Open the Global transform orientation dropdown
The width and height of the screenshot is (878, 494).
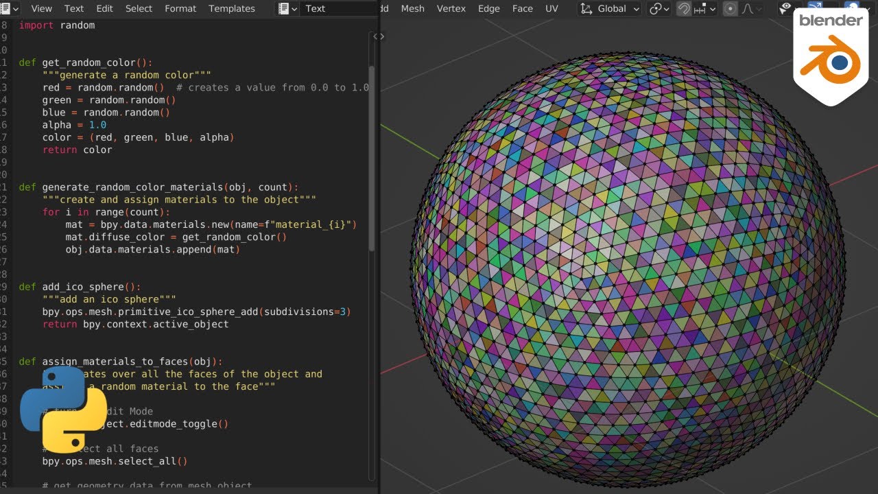[x=610, y=8]
